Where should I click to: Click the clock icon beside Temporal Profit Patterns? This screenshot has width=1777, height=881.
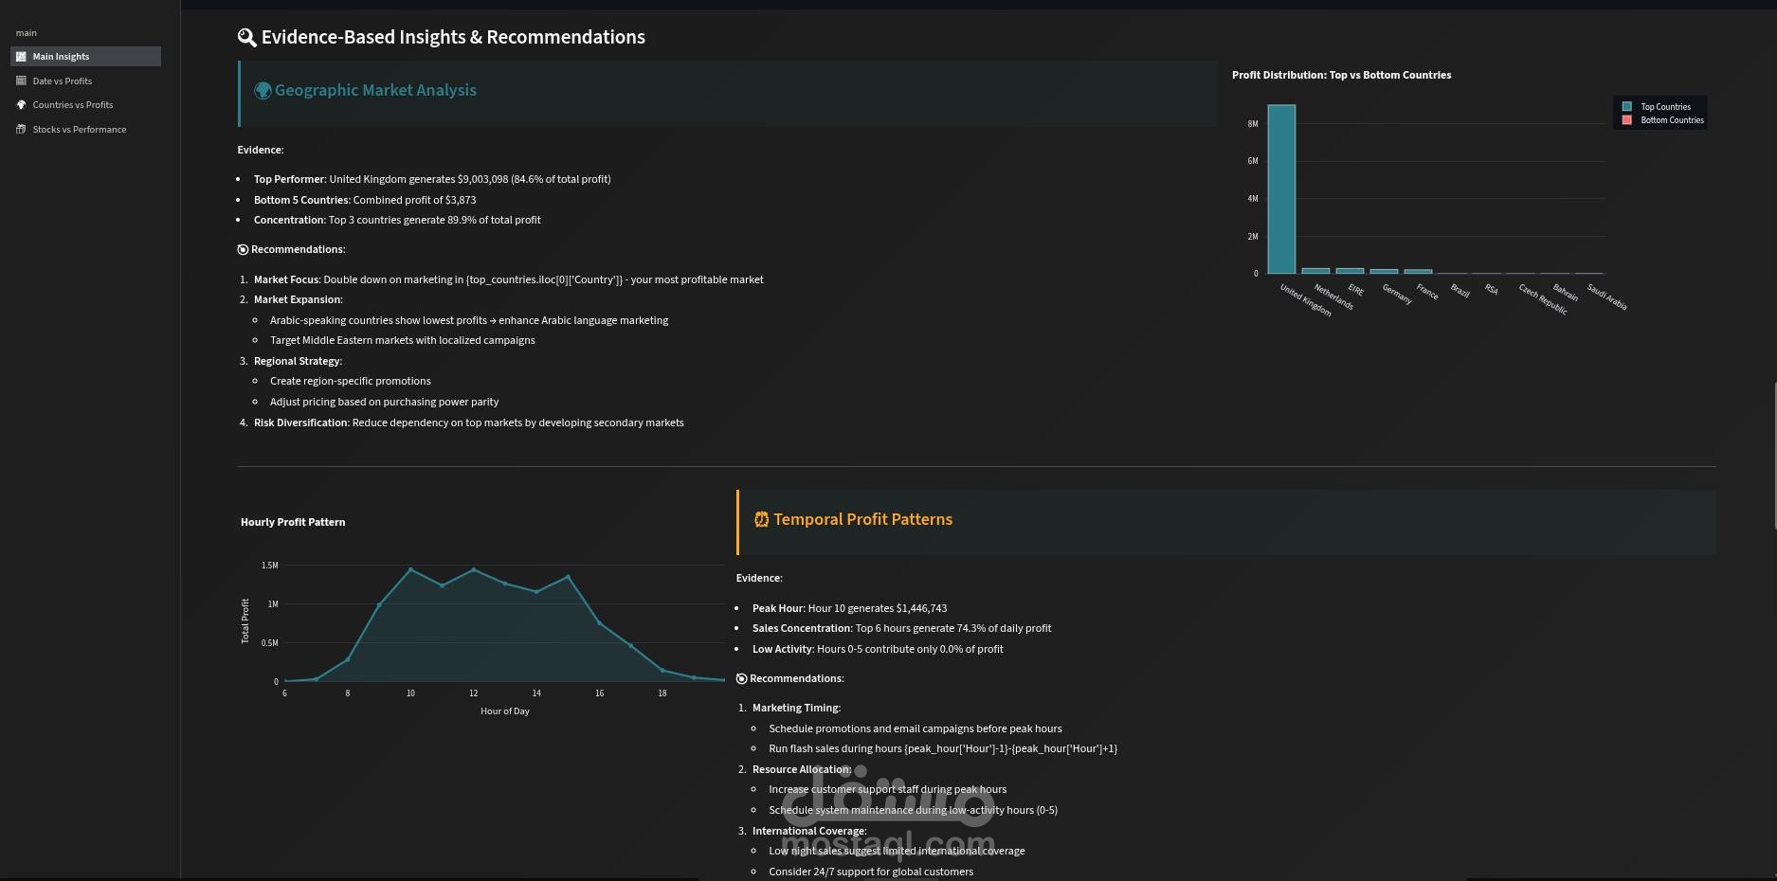pos(761,519)
